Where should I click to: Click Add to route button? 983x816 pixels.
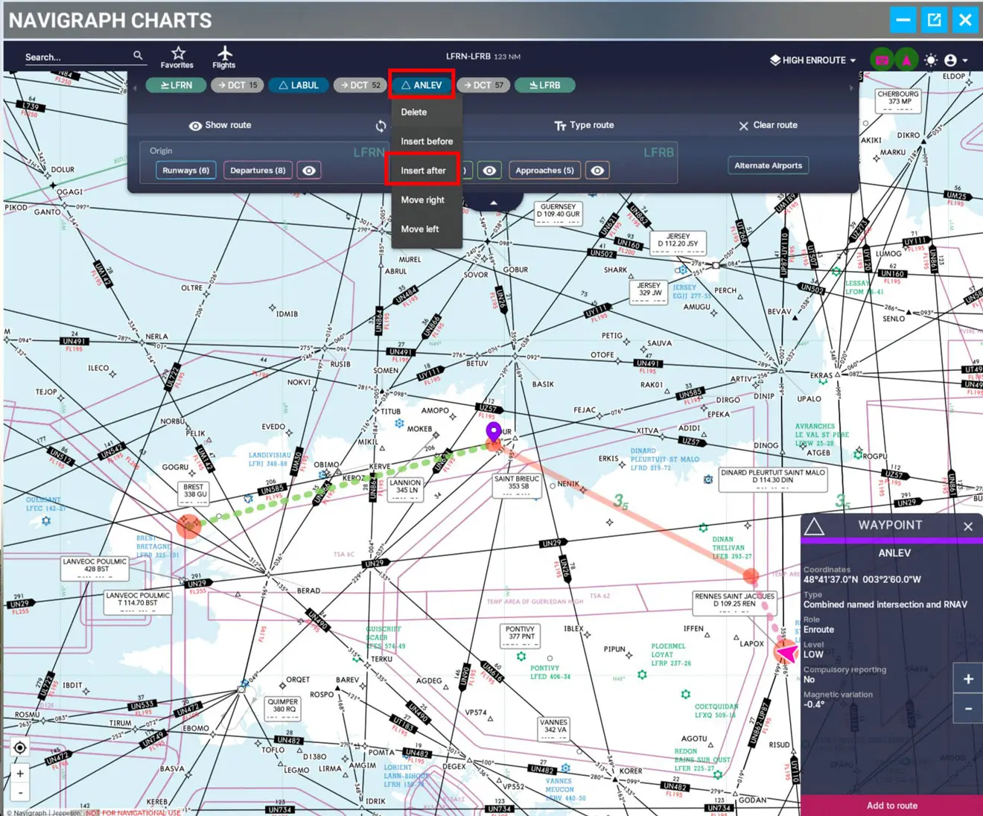(892, 806)
